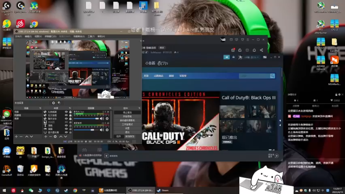Open source properties gear under sources list
This screenshot has height=194, width=345.
pyautogui.click(x=55, y=137)
